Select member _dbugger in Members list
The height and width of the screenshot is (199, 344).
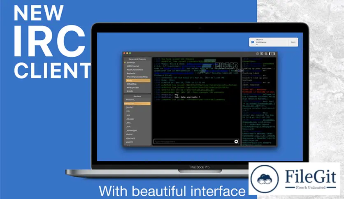tap(130, 119)
